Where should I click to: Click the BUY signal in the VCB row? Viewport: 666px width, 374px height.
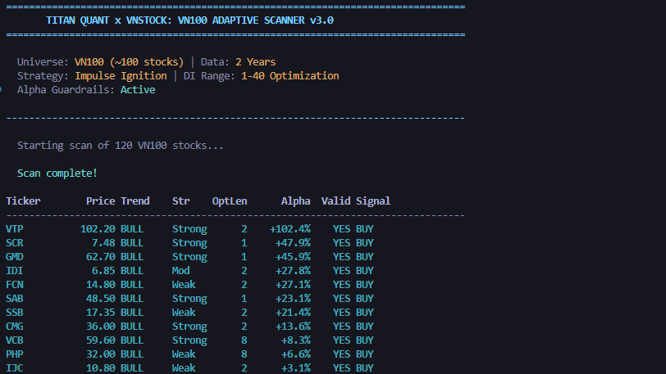(365, 340)
